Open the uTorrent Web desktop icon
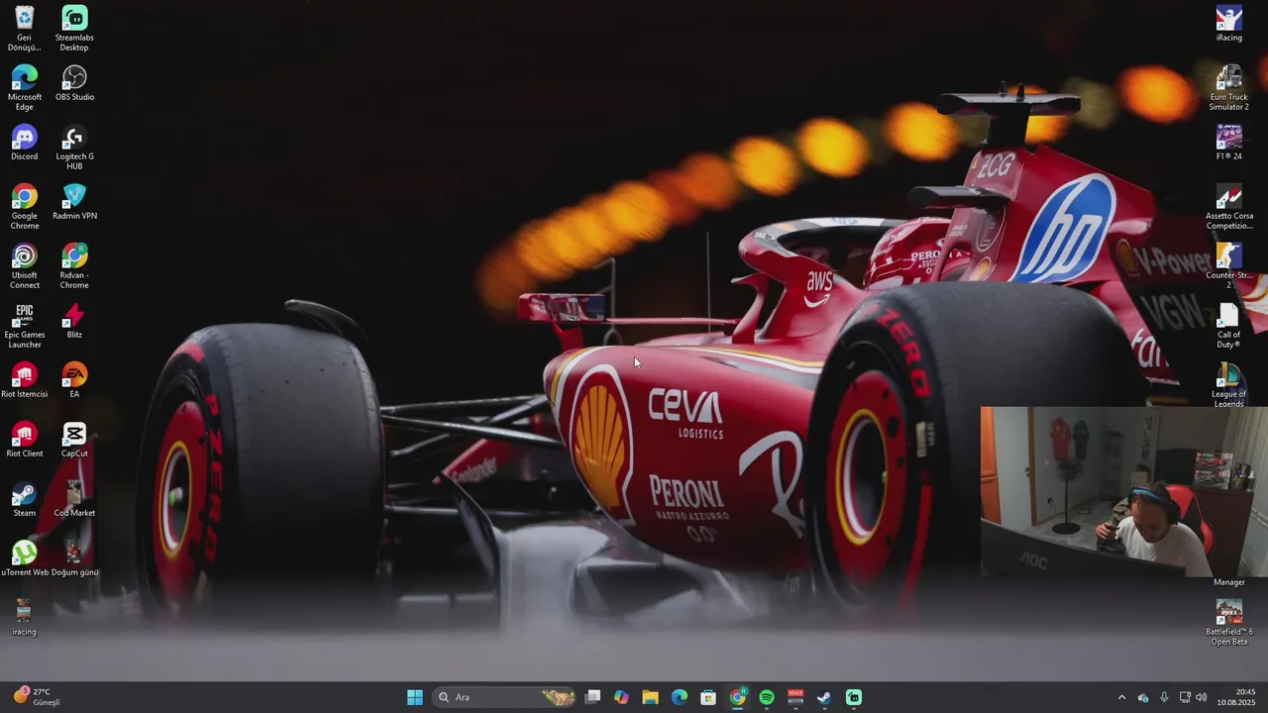Screen dimensions: 1268x713 [24, 559]
